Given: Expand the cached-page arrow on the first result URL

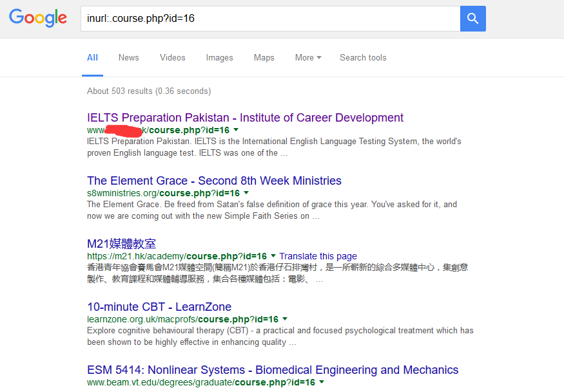Looking at the screenshot, I should click(x=236, y=130).
